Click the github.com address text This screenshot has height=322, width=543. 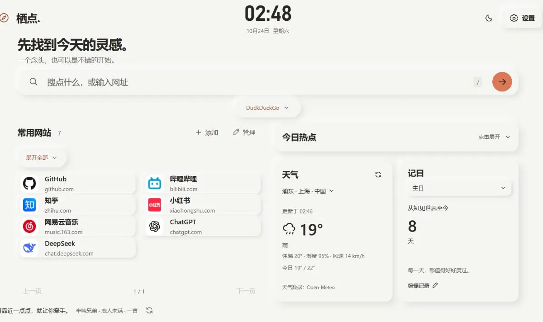pyautogui.click(x=59, y=189)
